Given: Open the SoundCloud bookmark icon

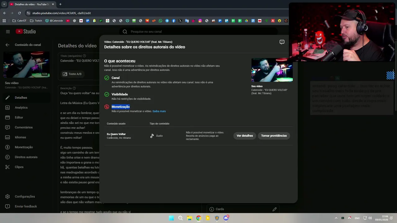Looking at the screenshot, I should point(147,21).
